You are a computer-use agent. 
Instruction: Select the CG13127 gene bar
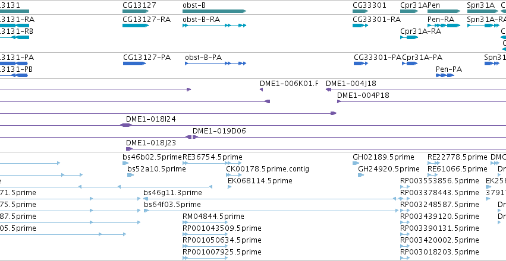pyautogui.click(x=136, y=11)
